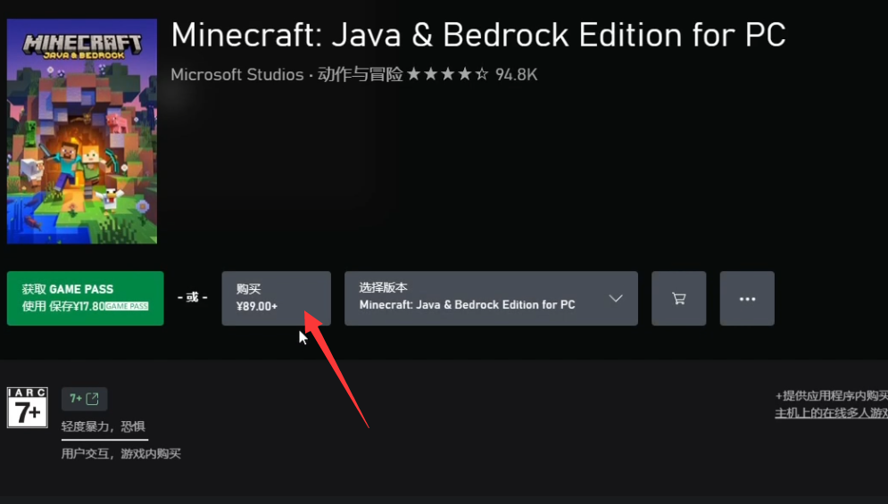Open the Minecraft Java & Bedrock cover art
Screen dimensions: 888x504
[82, 131]
